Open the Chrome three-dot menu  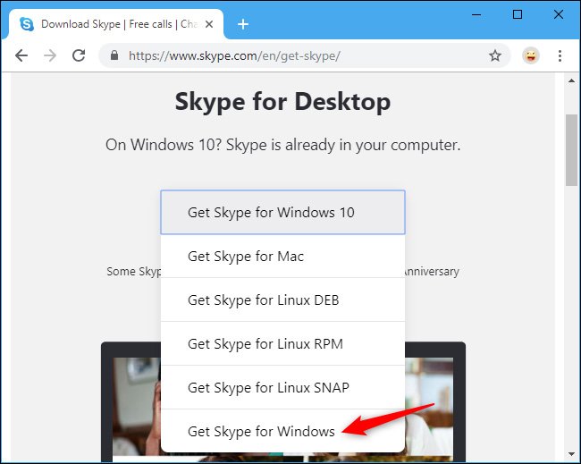coord(560,55)
